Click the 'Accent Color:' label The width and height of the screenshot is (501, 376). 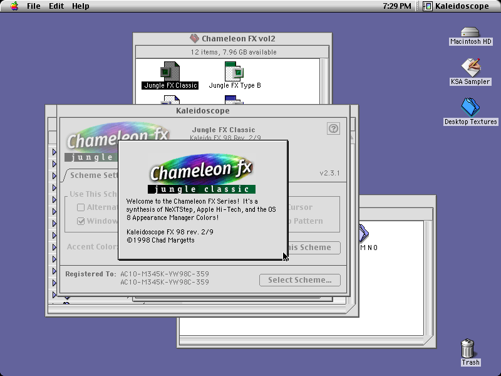click(x=92, y=247)
